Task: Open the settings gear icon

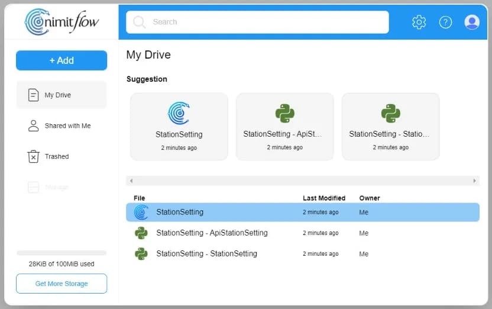Action: point(419,22)
